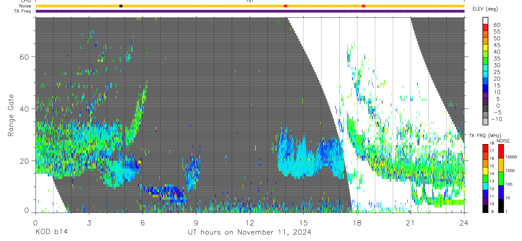
Task: Pick the dark blue ELEV swatch near 10
Action: 486,88
